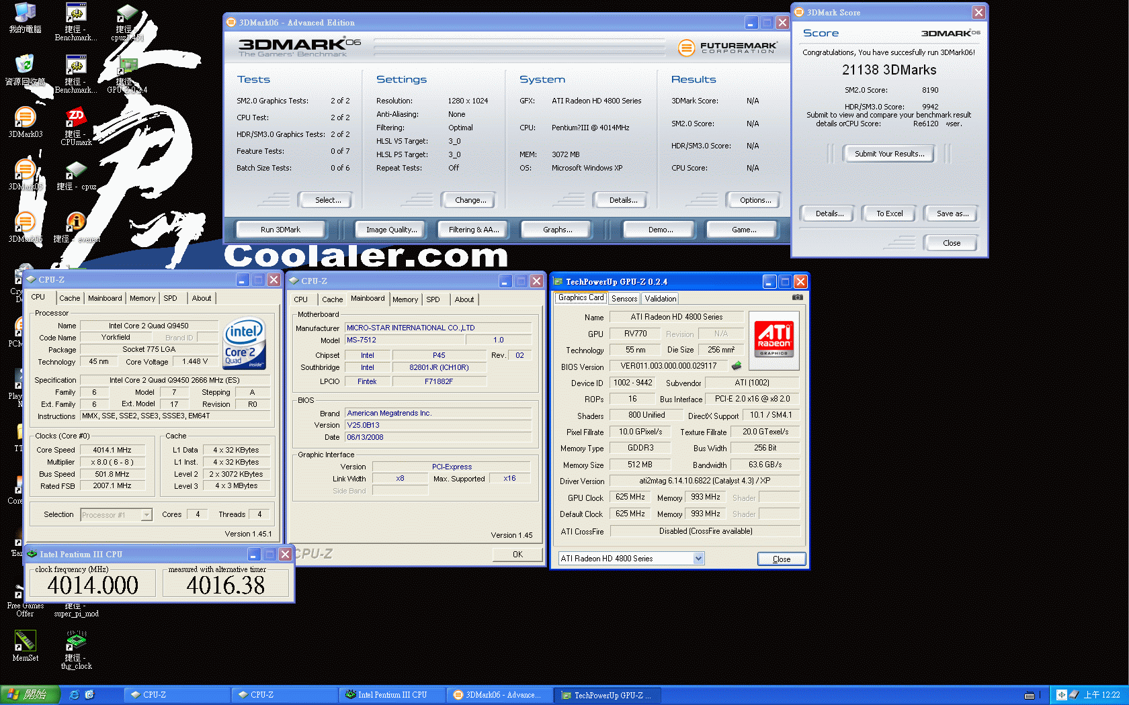Switch to Sensors tab in GPU-Z
Viewport: 1129px width, 705px height.
624,299
